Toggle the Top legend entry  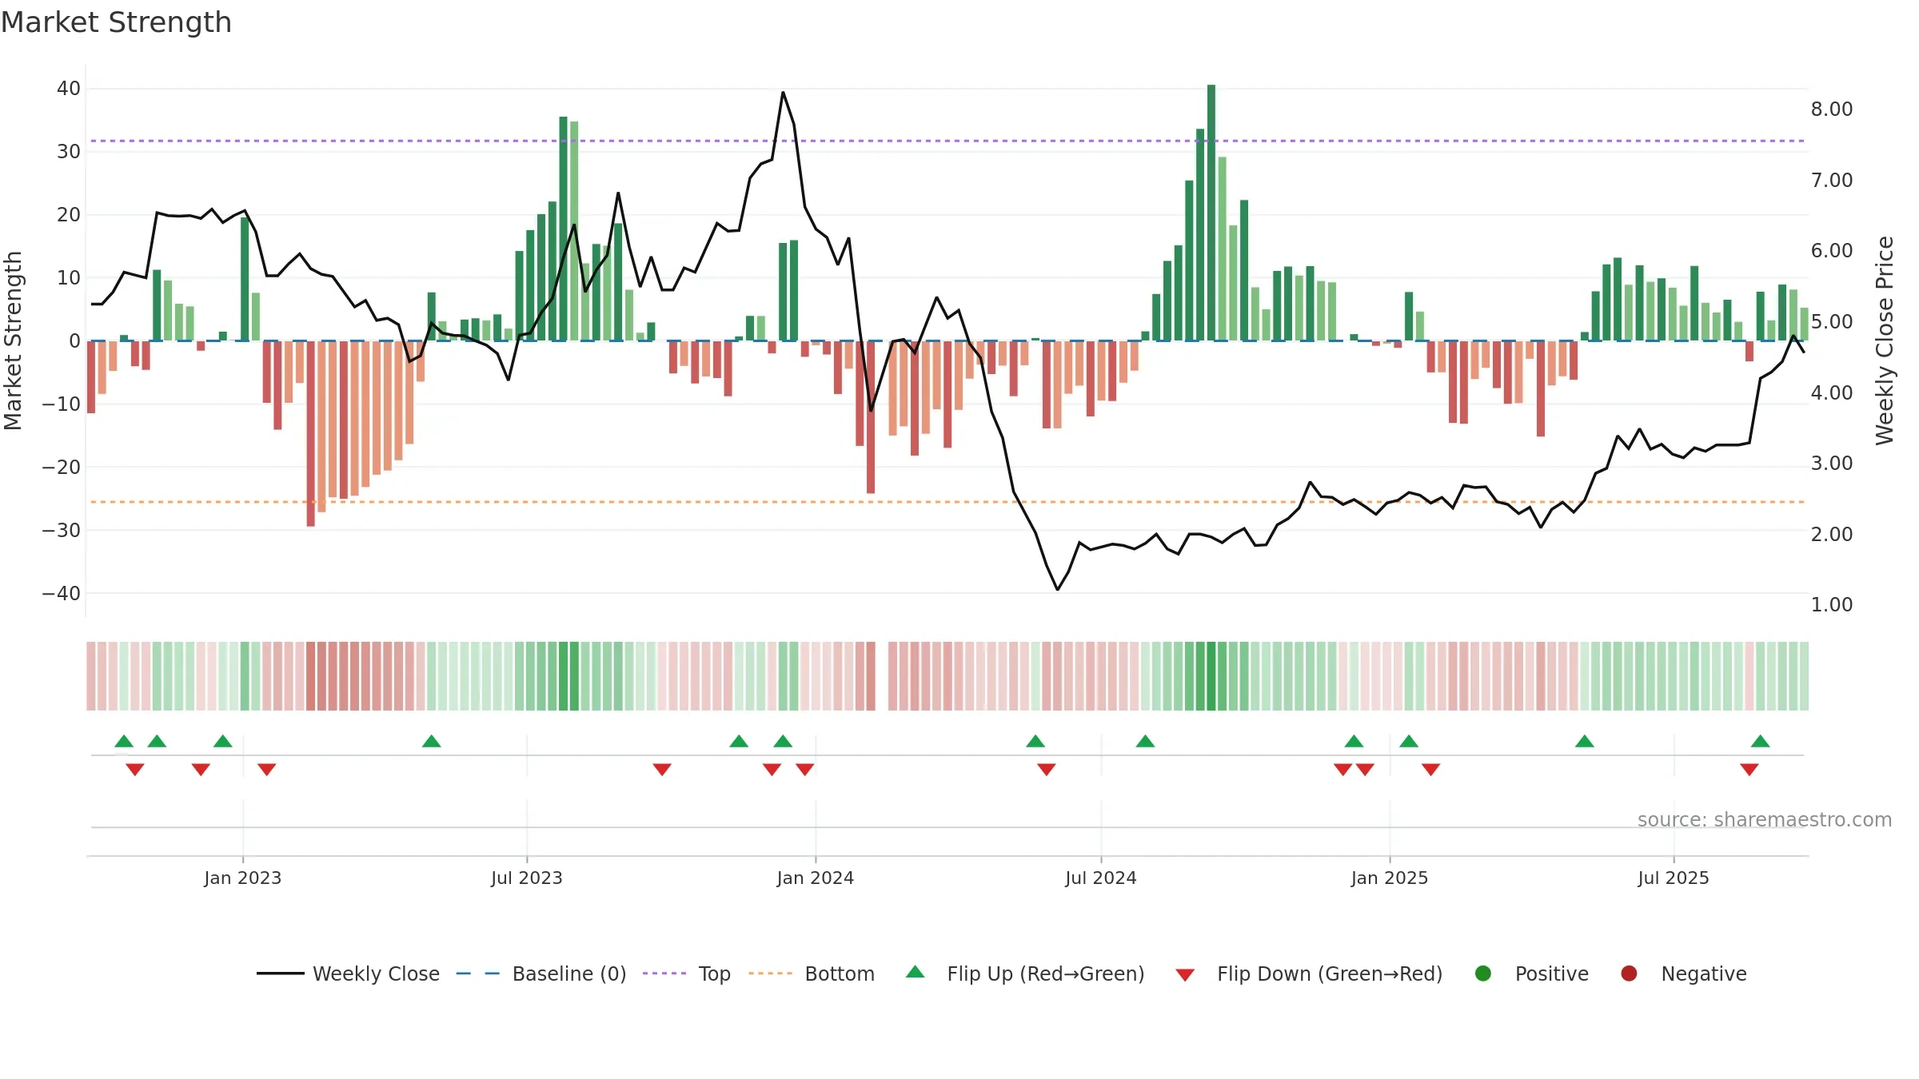point(687,973)
